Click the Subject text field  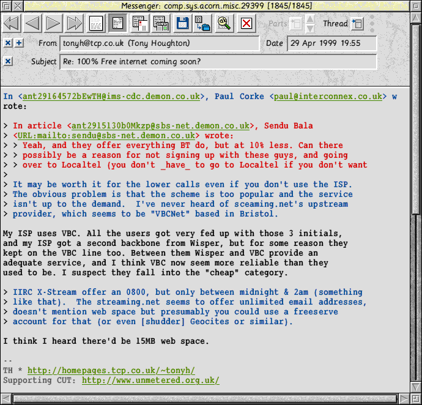pyautogui.click(x=218, y=61)
